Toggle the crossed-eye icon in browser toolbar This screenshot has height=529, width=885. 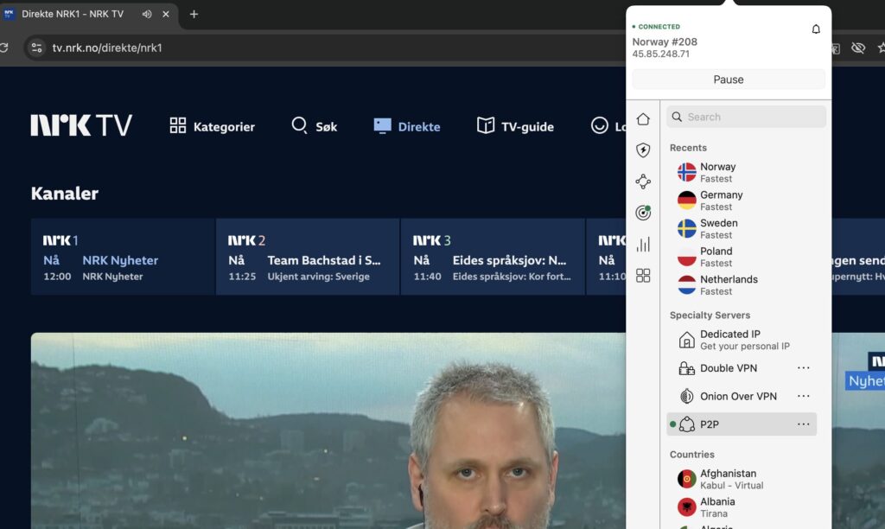(x=857, y=48)
